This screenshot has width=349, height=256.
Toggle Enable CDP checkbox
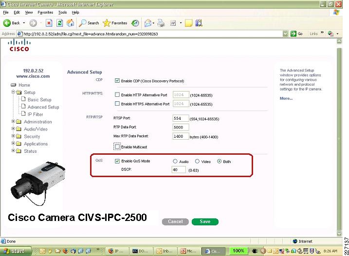point(117,81)
